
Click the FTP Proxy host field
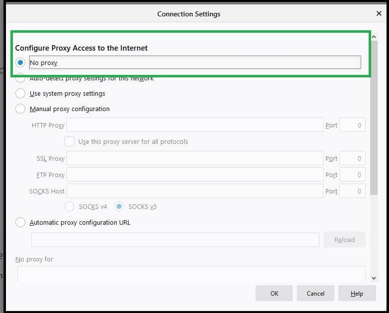tap(194, 175)
